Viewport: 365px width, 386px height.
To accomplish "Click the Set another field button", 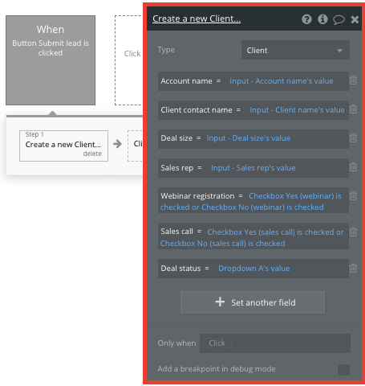I will coord(253,302).
